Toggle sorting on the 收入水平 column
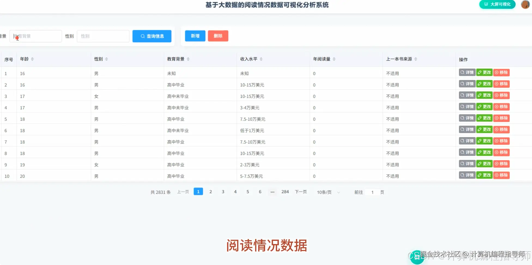This screenshot has height=265, width=532. click(261, 59)
